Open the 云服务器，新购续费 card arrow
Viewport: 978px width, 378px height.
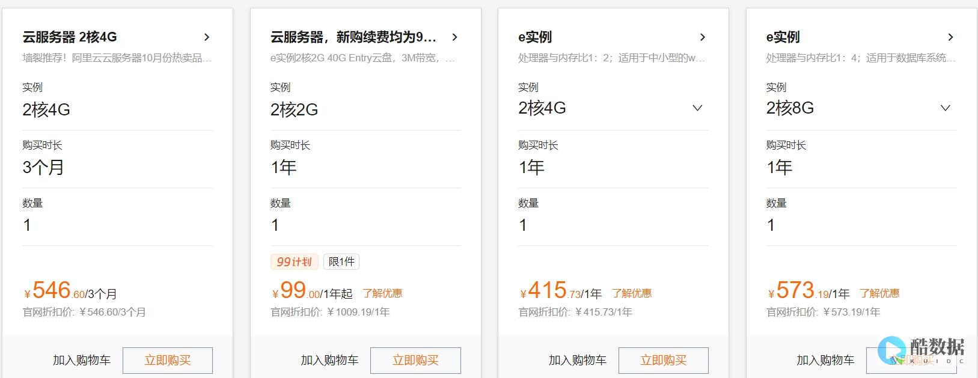click(x=455, y=37)
